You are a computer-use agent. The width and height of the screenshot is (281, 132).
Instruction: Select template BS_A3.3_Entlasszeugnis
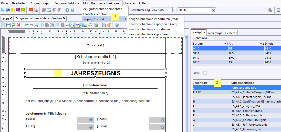[x=237, y=115]
